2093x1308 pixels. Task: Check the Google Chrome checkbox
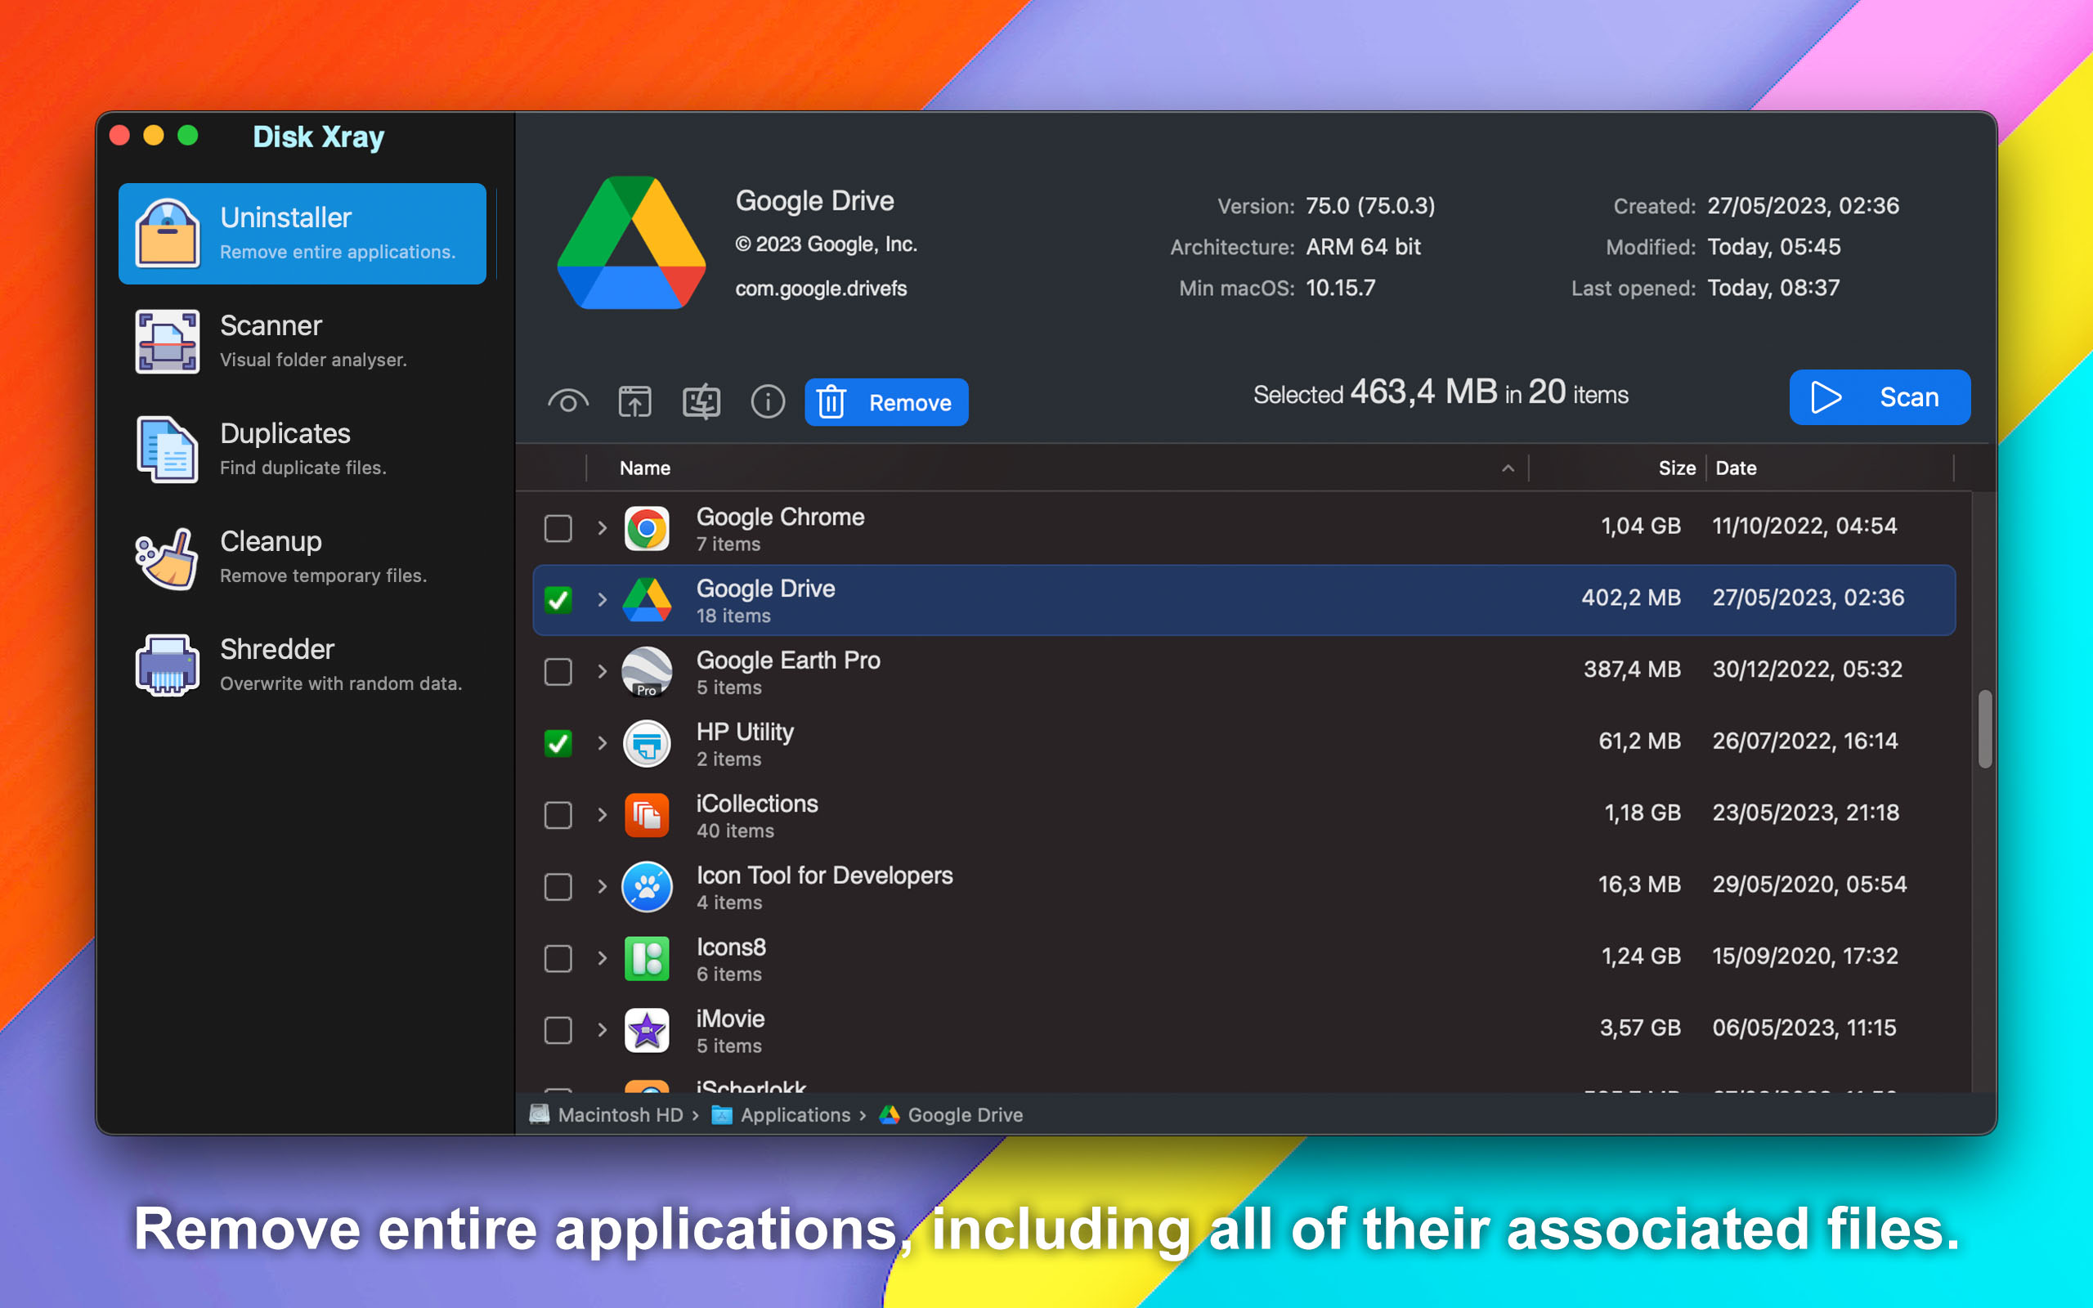558,528
